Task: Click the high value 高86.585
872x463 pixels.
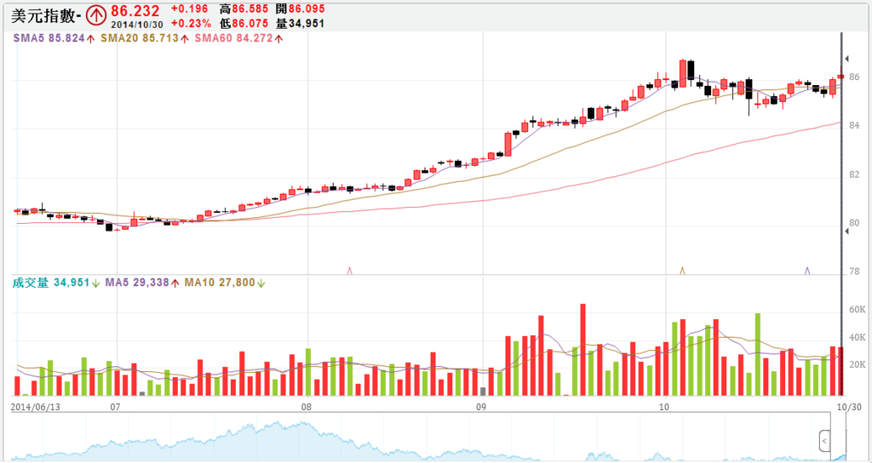Action: pyautogui.click(x=244, y=9)
